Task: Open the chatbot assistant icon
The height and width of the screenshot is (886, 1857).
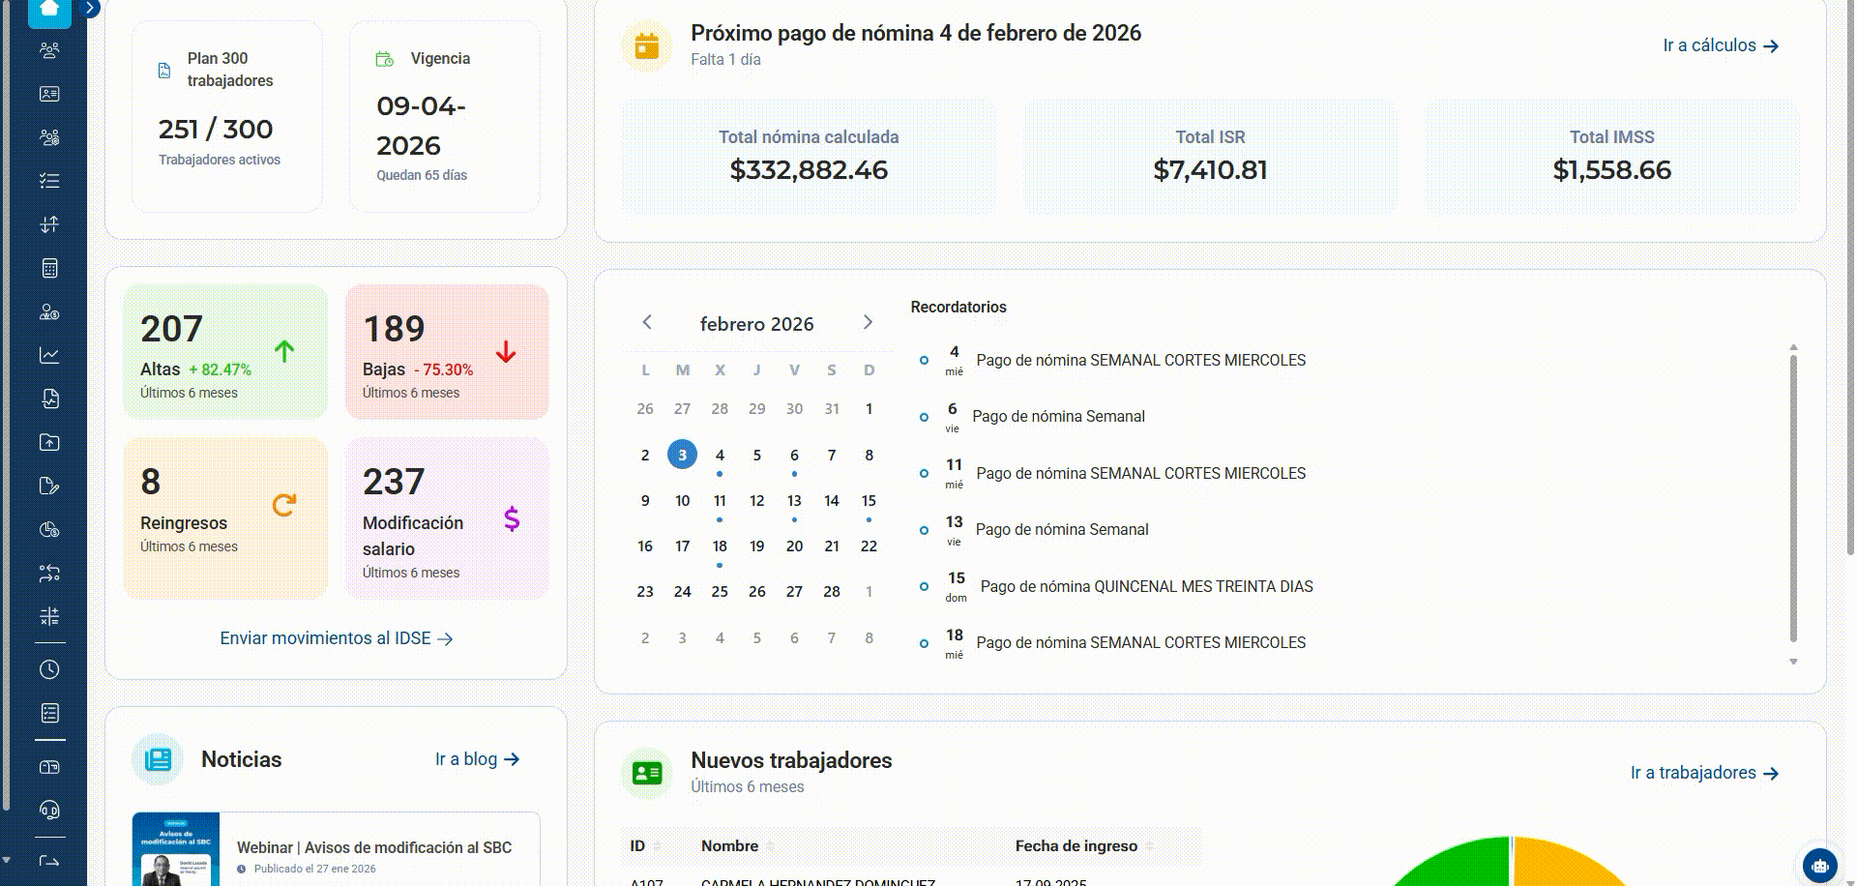Action: click(1819, 866)
